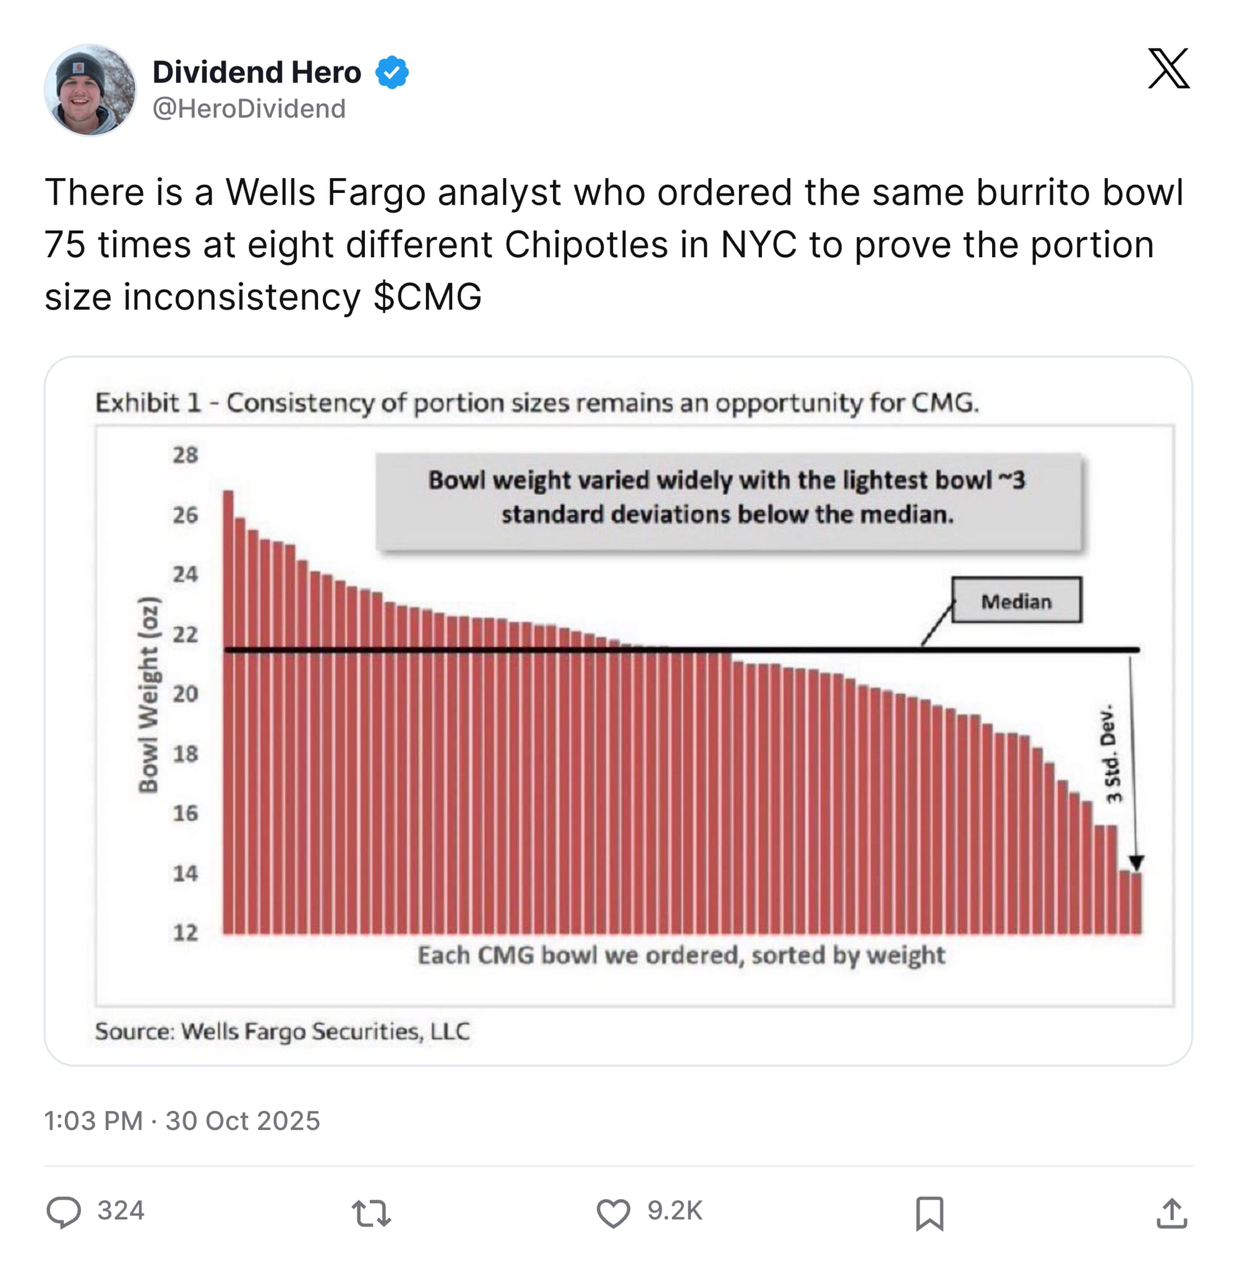The width and height of the screenshot is (1237, 1276).
Task: Click the Wells Fargo Securities source text
Action: pyautogui.click(x=282, y=1031)
